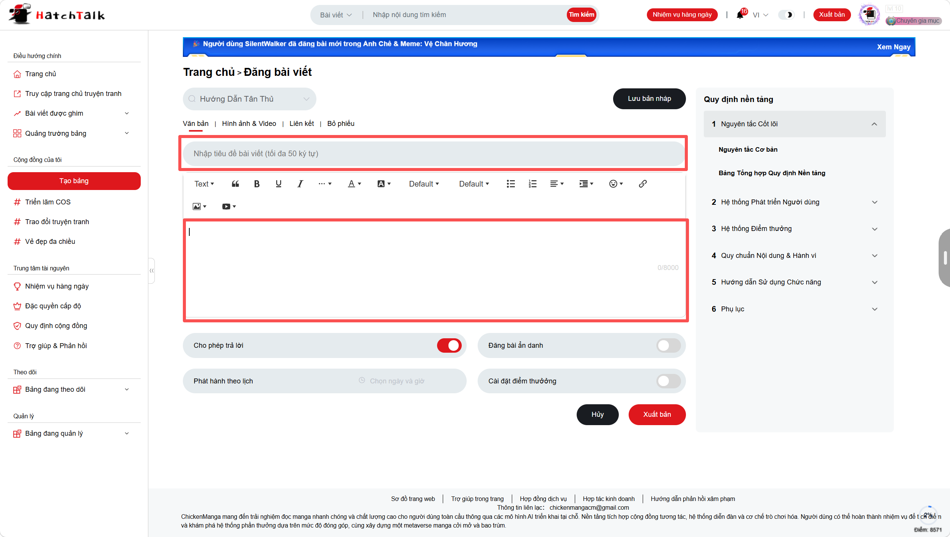Image resolution: width=950 pixels, height=537 pixels.
Task: Open the notification bell icon
Action: point(740,15)
